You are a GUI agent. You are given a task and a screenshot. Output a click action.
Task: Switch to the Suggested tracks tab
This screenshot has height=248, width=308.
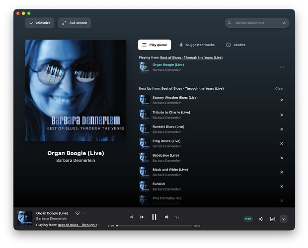point(196,45)
